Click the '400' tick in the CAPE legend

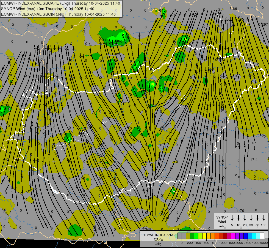[x=198, y=243]
